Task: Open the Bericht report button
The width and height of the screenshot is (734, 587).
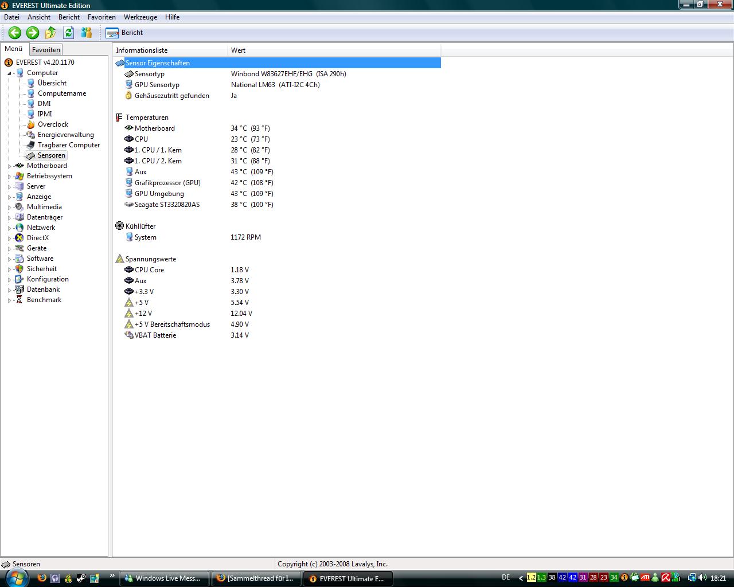Action: coord(124,33)
